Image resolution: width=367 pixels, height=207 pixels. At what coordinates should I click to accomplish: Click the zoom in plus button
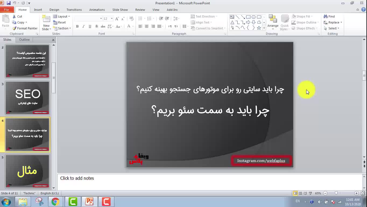356,193
